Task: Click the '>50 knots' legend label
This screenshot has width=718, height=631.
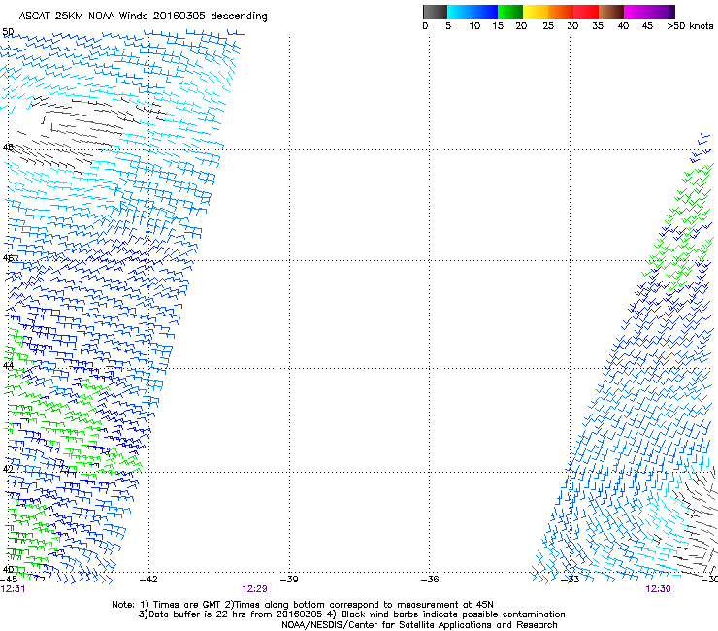Action: point(690,26)
